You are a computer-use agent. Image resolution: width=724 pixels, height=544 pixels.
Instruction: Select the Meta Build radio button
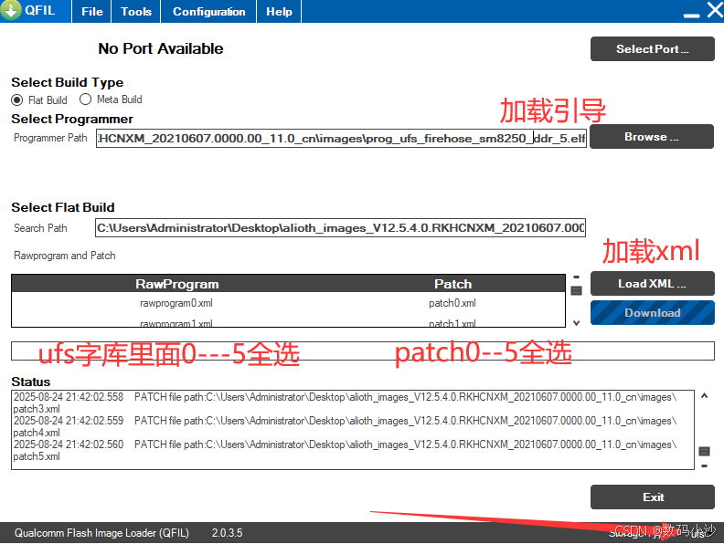[x=85, y=99]
